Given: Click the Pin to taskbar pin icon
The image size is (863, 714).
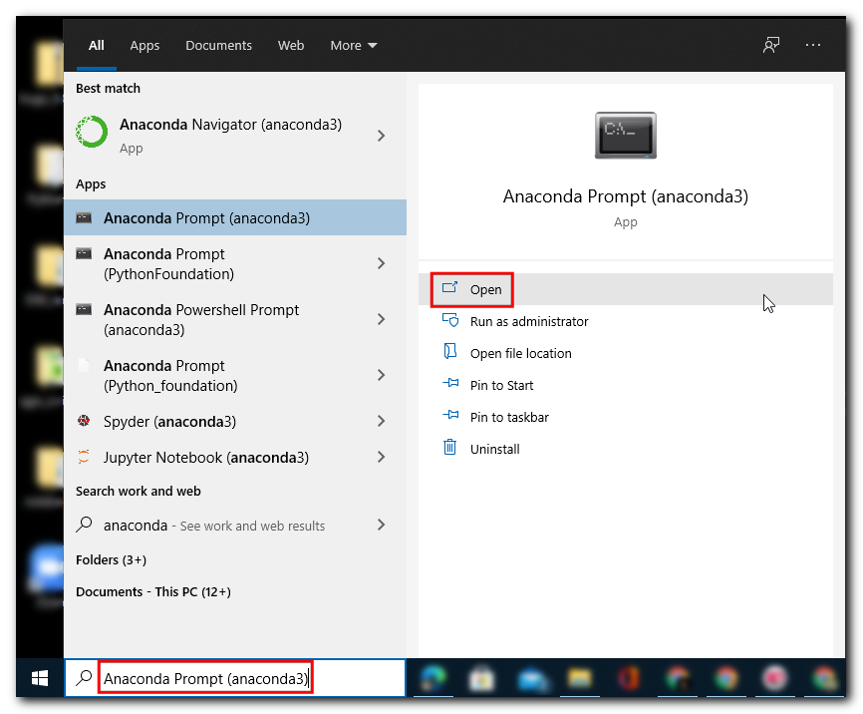Looking at the screenshot, I should click(x=450, y=415).
